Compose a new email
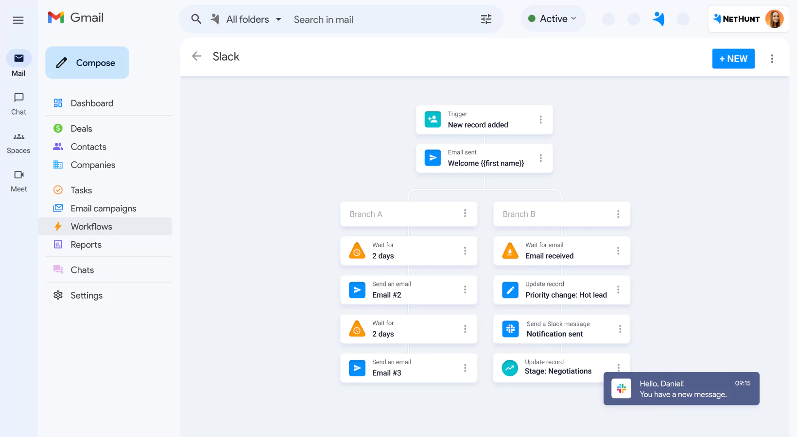The height and width of the screenshot is (437, 797). tap(87, 63)
